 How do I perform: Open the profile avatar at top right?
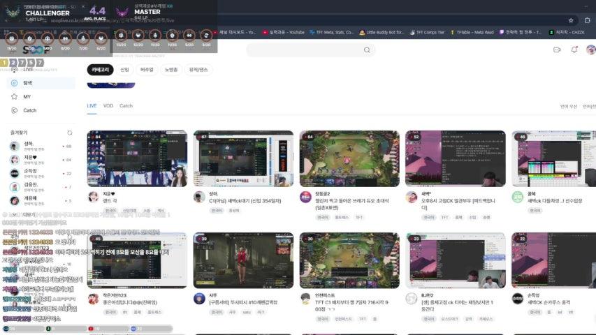point(590,50)
